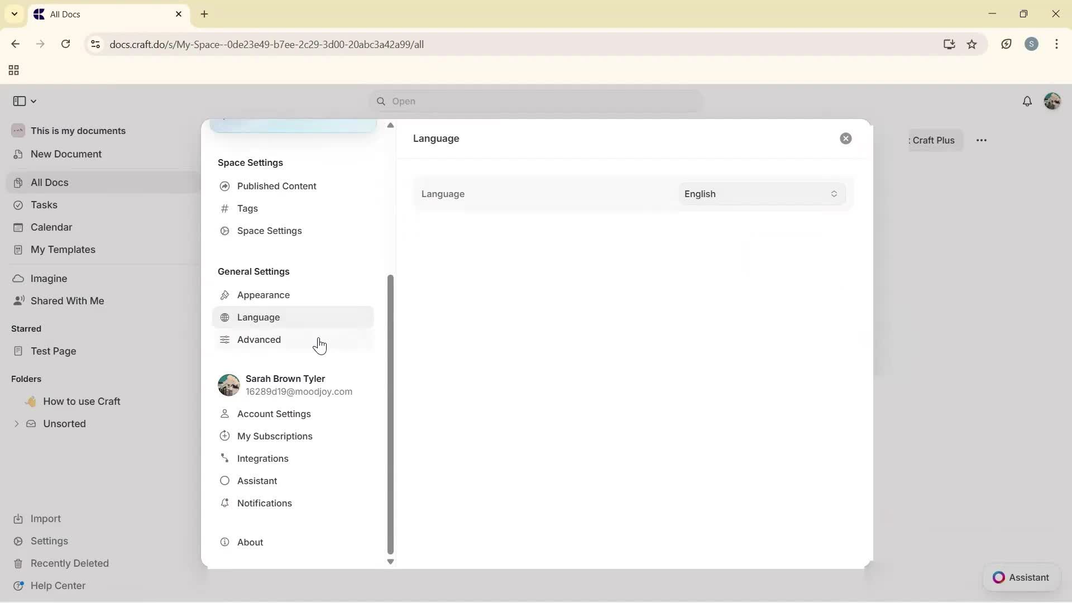The image size is (1072, 603).
Task: Select the Tags section
Action: click(x=247, y=208)
